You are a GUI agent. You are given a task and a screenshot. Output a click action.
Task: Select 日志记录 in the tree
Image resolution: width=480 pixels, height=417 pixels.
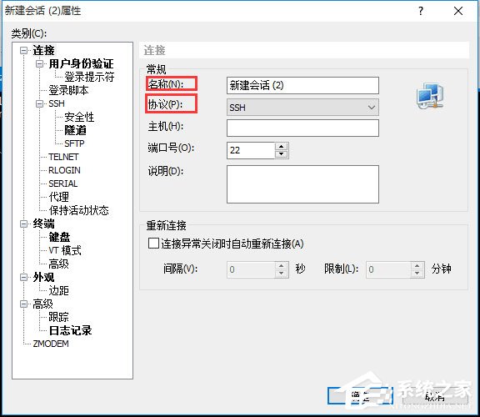[x=70, y=330]
